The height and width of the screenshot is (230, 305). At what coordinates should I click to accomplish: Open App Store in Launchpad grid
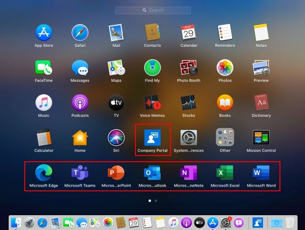[x=44, y=33]
